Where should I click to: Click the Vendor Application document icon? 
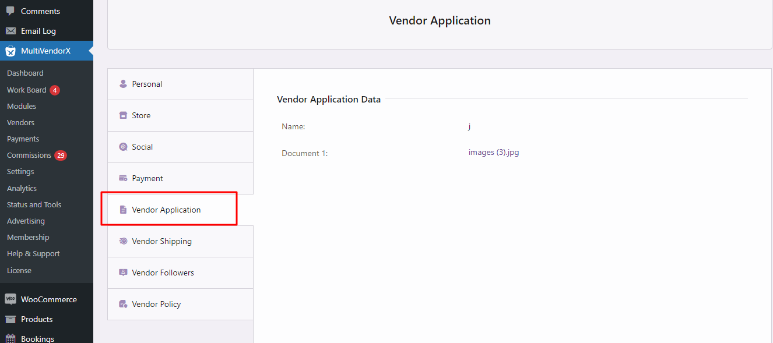click(x=123, y=210)
